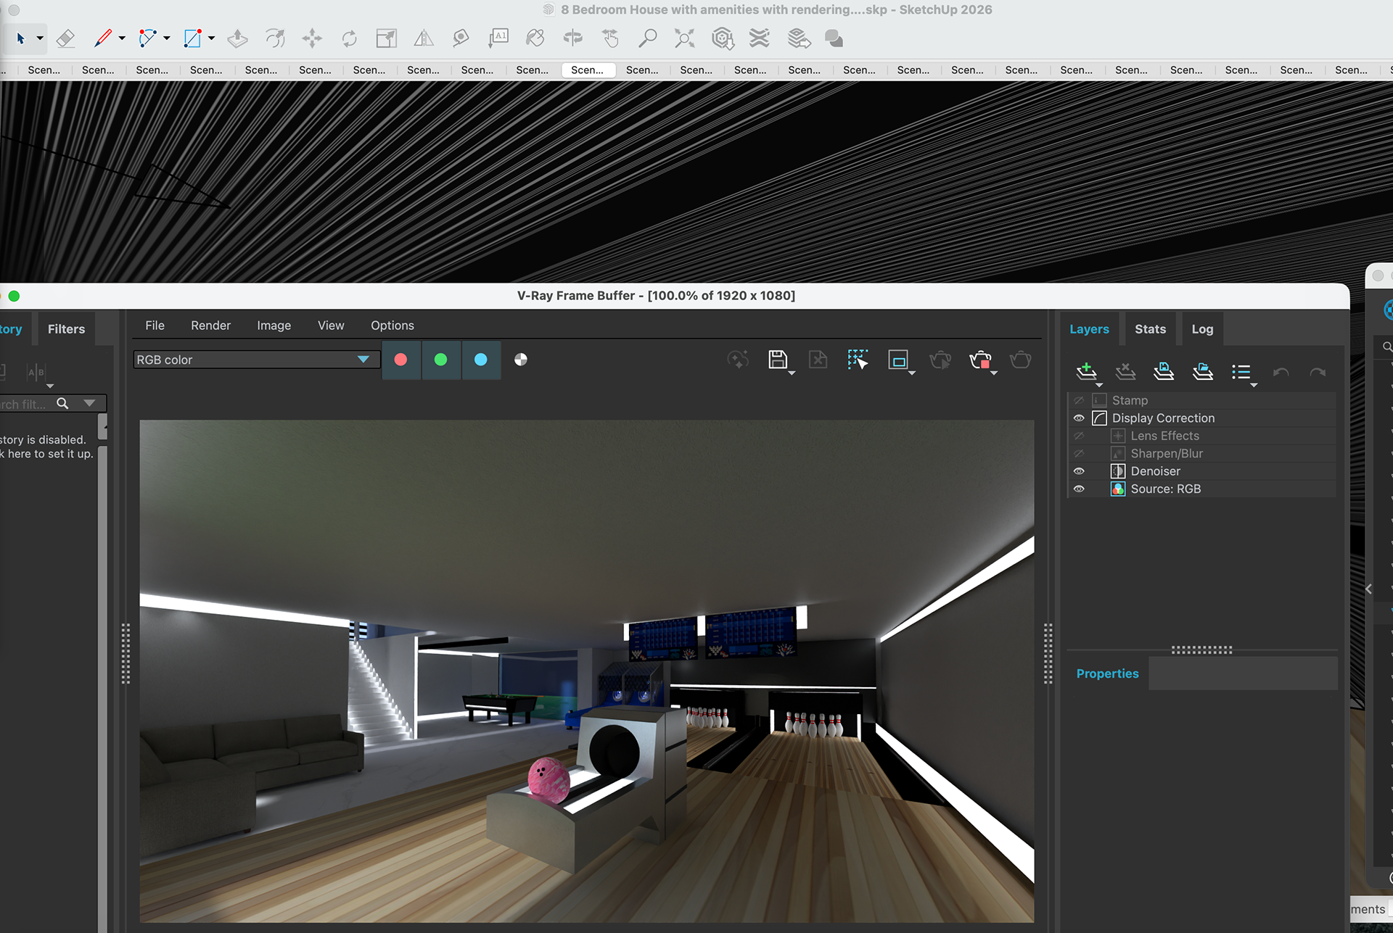Click the Push/Pull tool icon
Viewport: 1393px width, 933px height.
[x=237, y=38]
